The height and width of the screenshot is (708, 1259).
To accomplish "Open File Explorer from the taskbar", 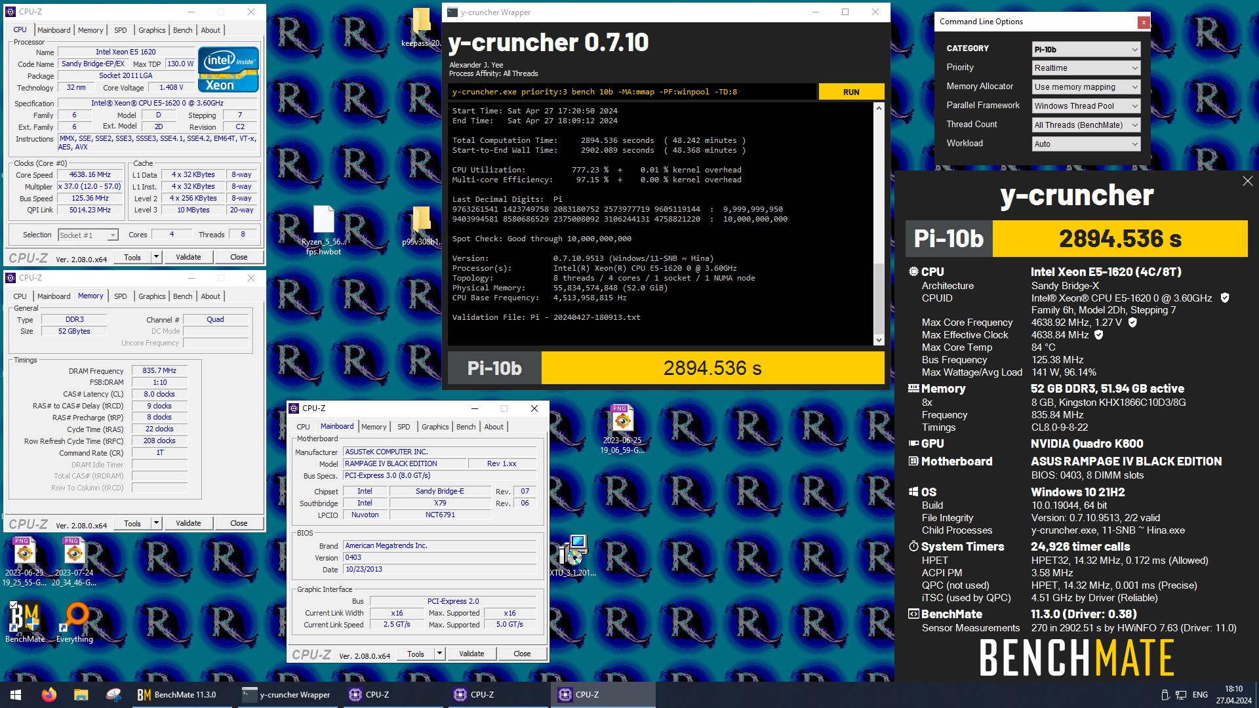I will pyautogui.click(x=81, y=695).
